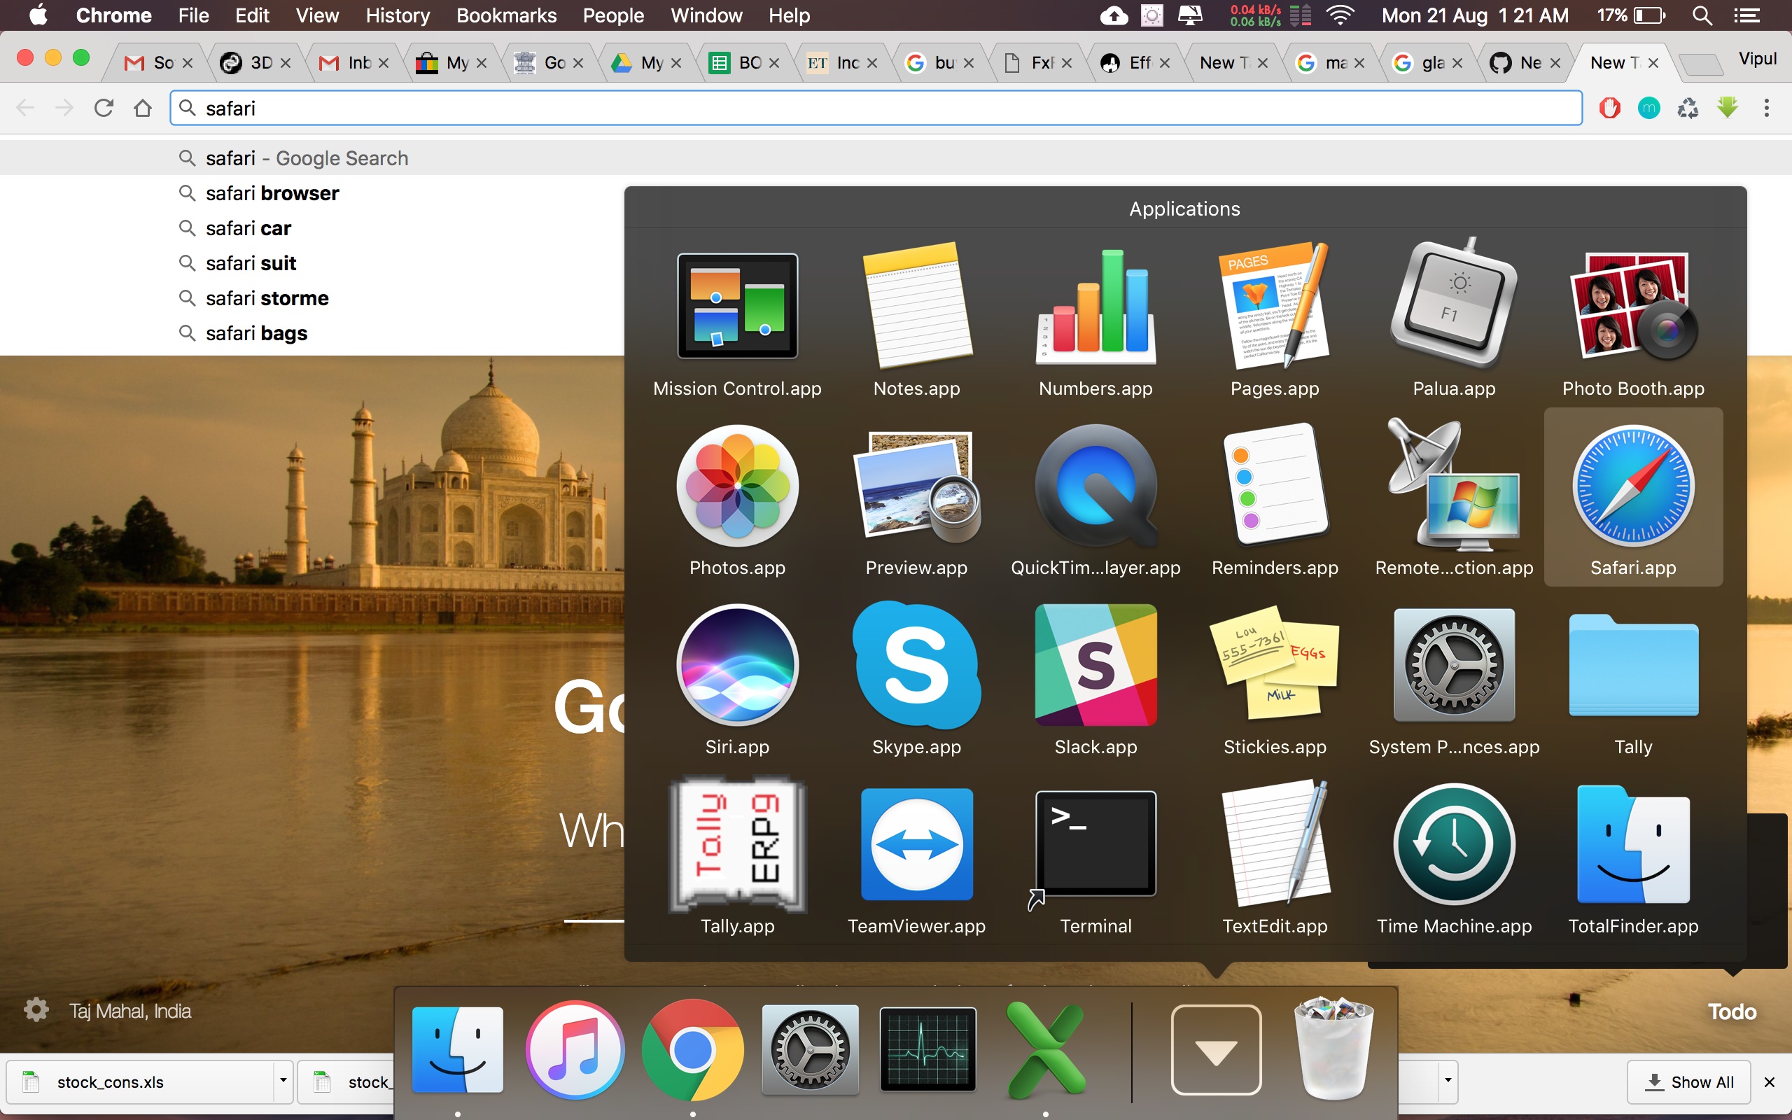Click Finder in the Dock
The height and width of the screenshot is (1120, 1792).
point(458,1049)
